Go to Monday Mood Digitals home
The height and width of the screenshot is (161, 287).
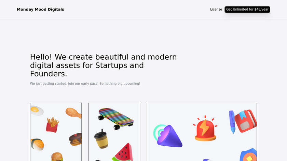(40, 10)
